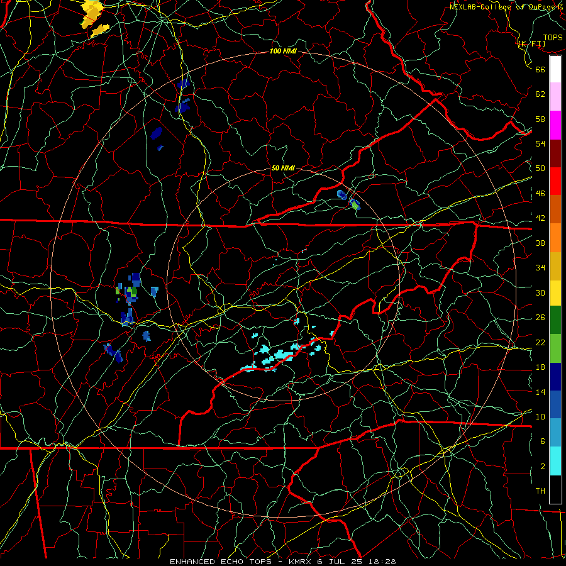Click the 26 legend value
Screen dimensions: 566x566
coord(540,318)
